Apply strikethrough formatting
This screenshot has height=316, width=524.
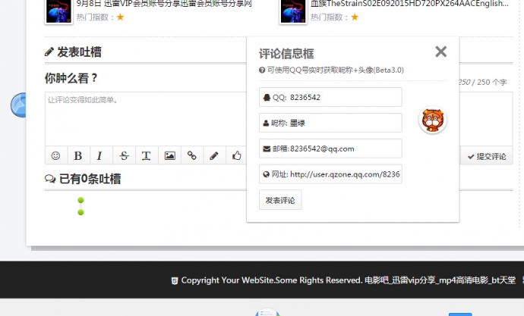click(x=124, y=155)
